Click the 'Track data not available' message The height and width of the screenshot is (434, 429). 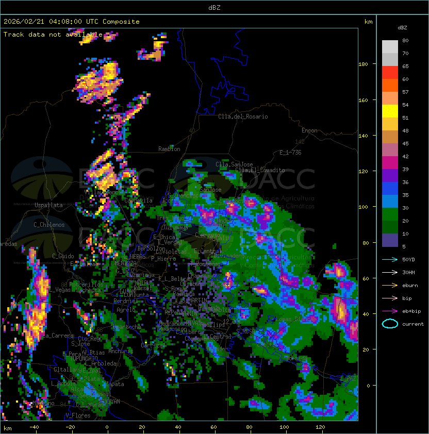tap(53, 35)
